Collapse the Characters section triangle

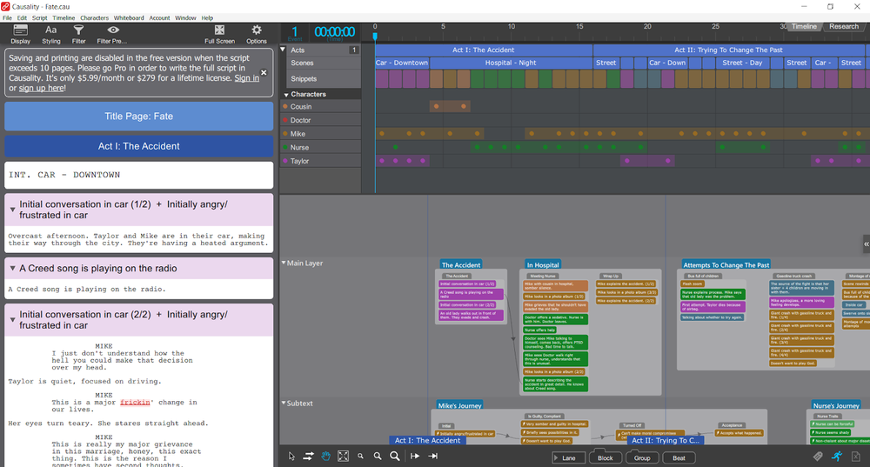(286, 95)
